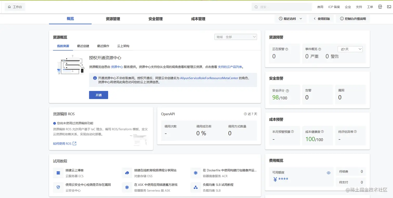The height and width of the screenshot is (198, 393).
Task: Click the info icon before 您尚未使用过资源编排功能
Action: 55,123
